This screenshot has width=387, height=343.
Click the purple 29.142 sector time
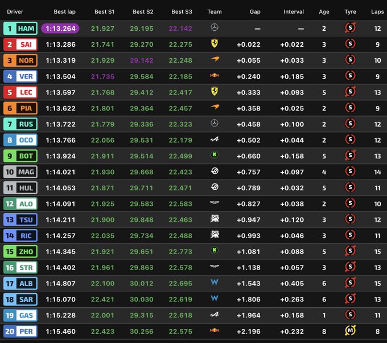(142, 60)
